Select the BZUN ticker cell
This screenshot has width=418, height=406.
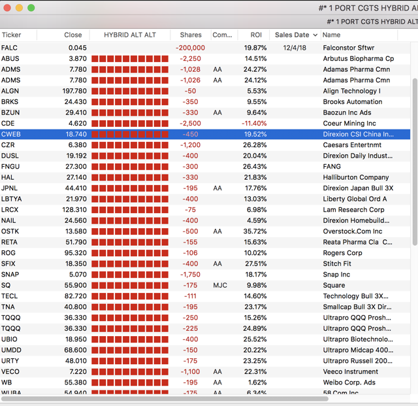click(10, 112)
